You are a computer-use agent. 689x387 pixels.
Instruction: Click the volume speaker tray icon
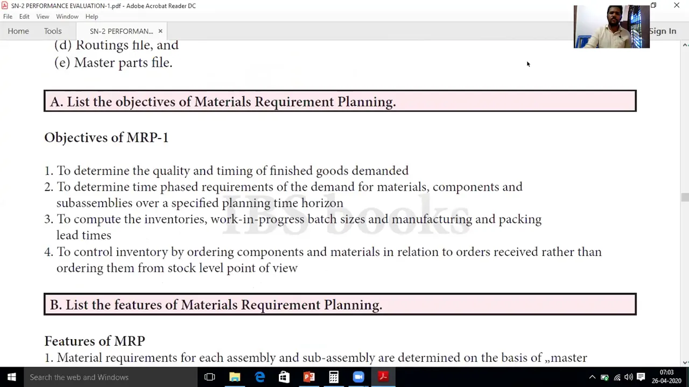[628, 377]
